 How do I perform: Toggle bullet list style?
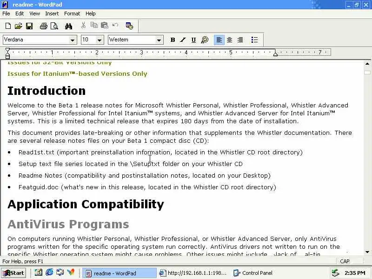tap(254, 40)
